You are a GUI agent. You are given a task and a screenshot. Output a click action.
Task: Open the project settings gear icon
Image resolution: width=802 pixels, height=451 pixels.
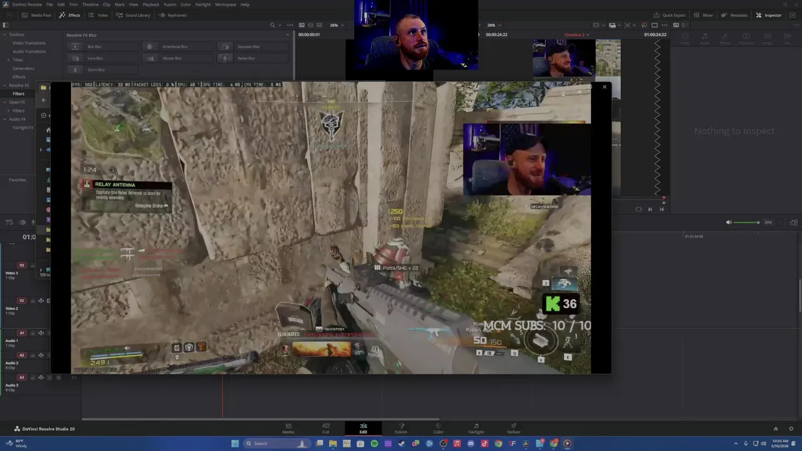pyautogui.click(x=792, y=429)
